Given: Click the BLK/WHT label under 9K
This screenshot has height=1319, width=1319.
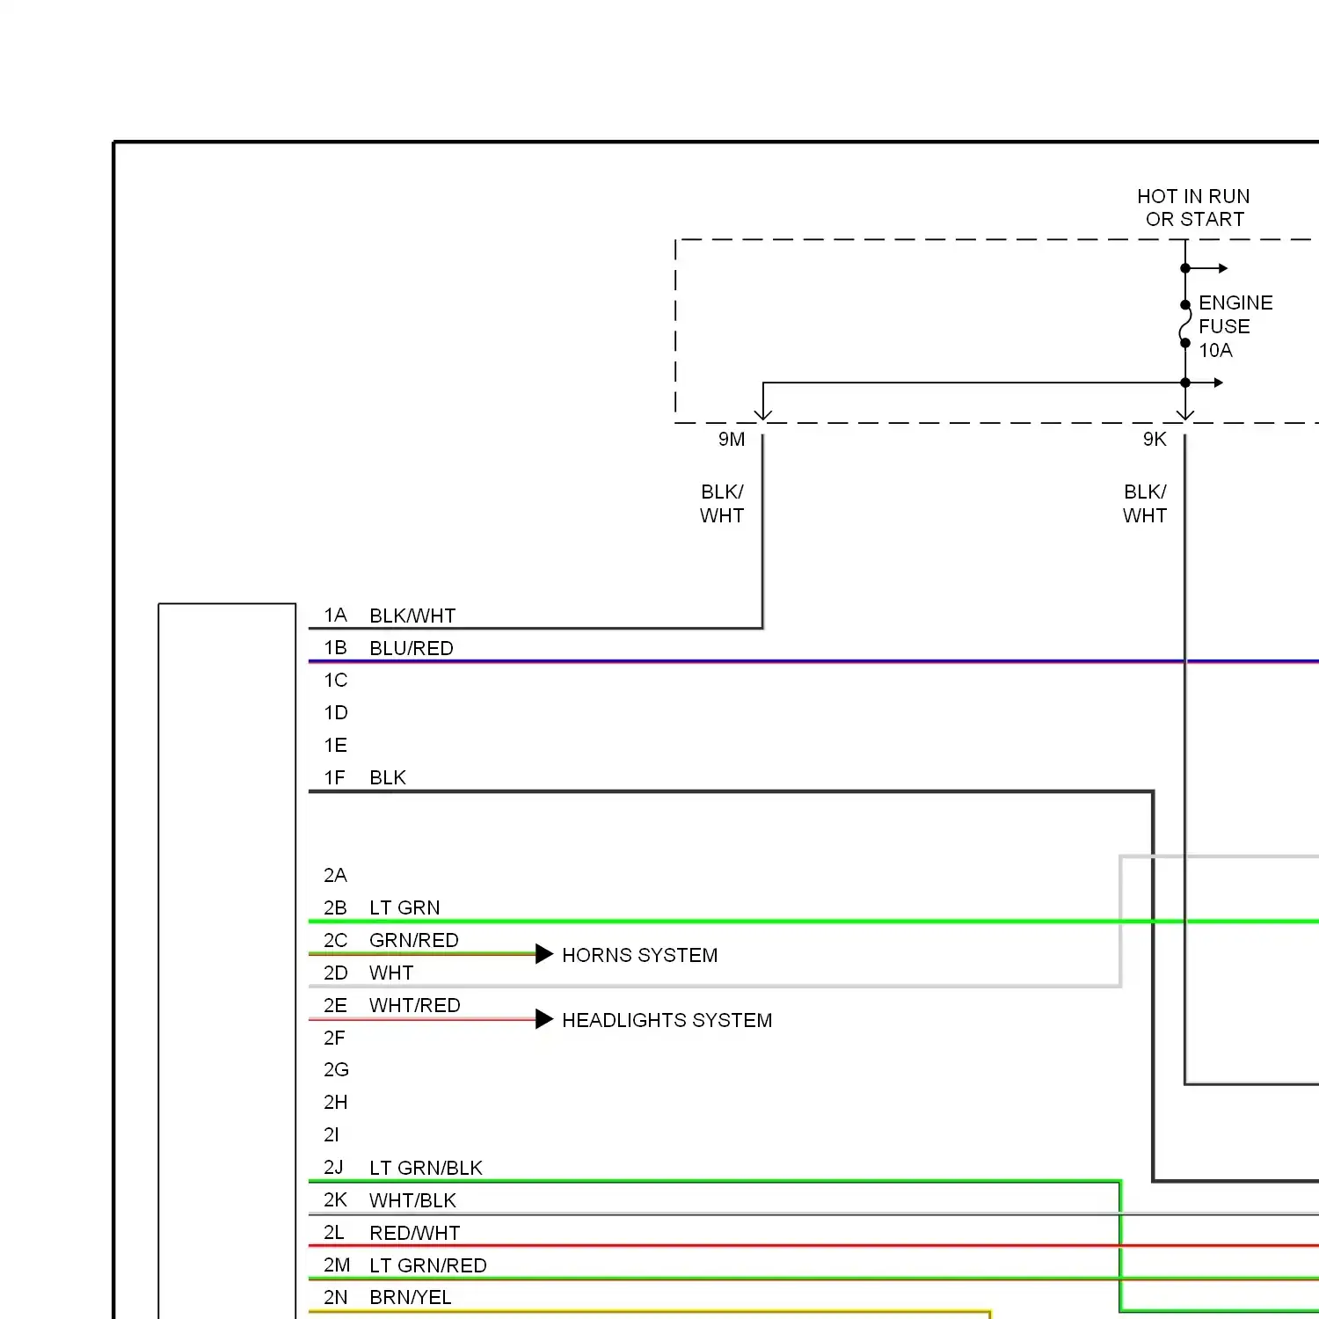Looking at the screenshot, I should [1145, 504].
